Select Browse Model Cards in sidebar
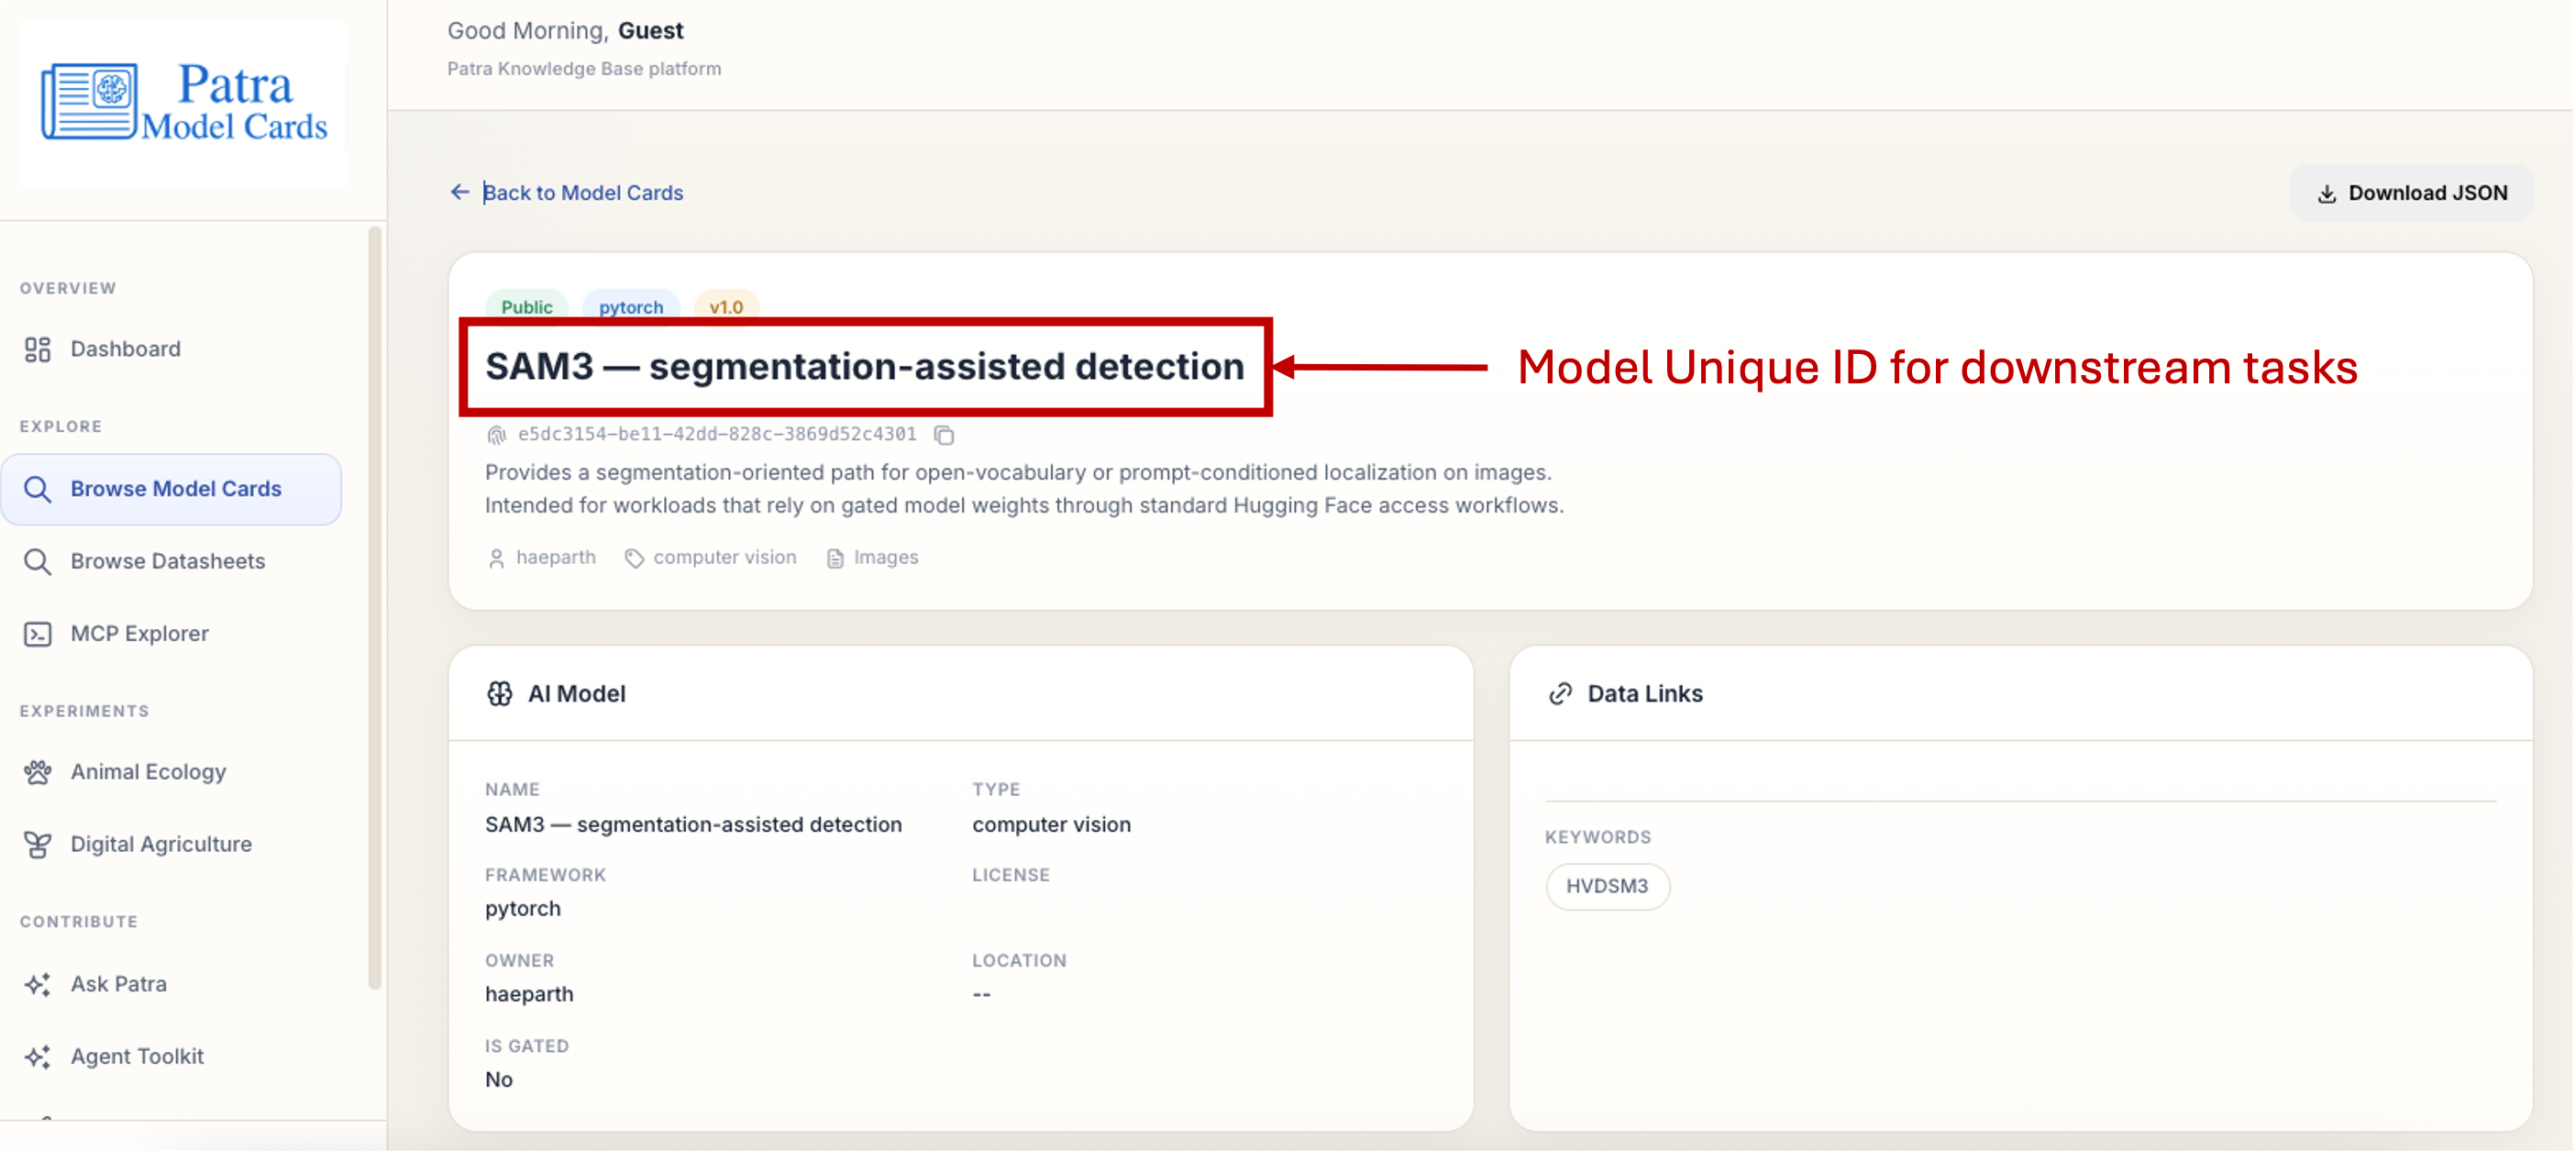 click(x=172, y=489)
